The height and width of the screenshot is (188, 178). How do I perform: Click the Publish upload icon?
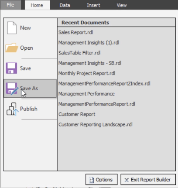12,109
